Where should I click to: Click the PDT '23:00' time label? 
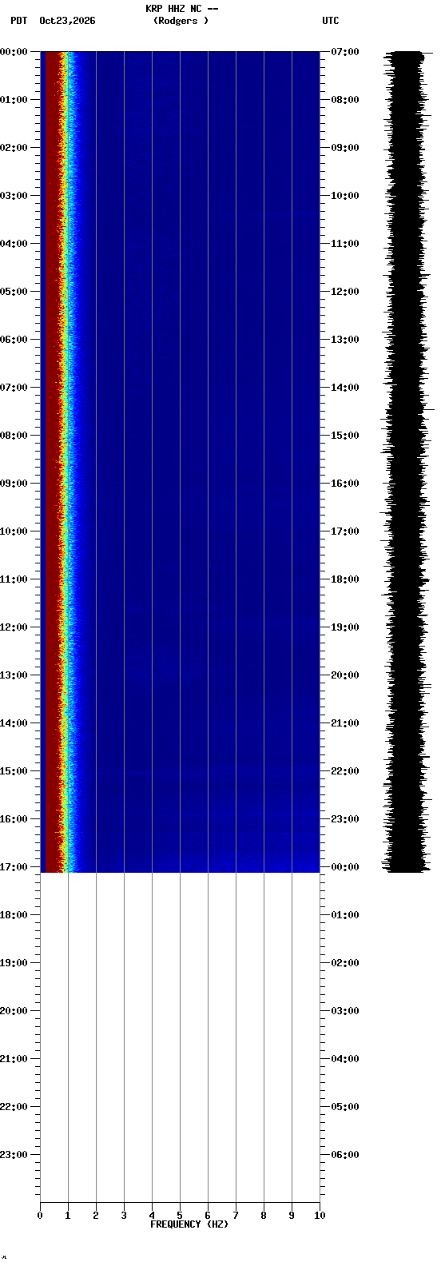[14, 1155]
